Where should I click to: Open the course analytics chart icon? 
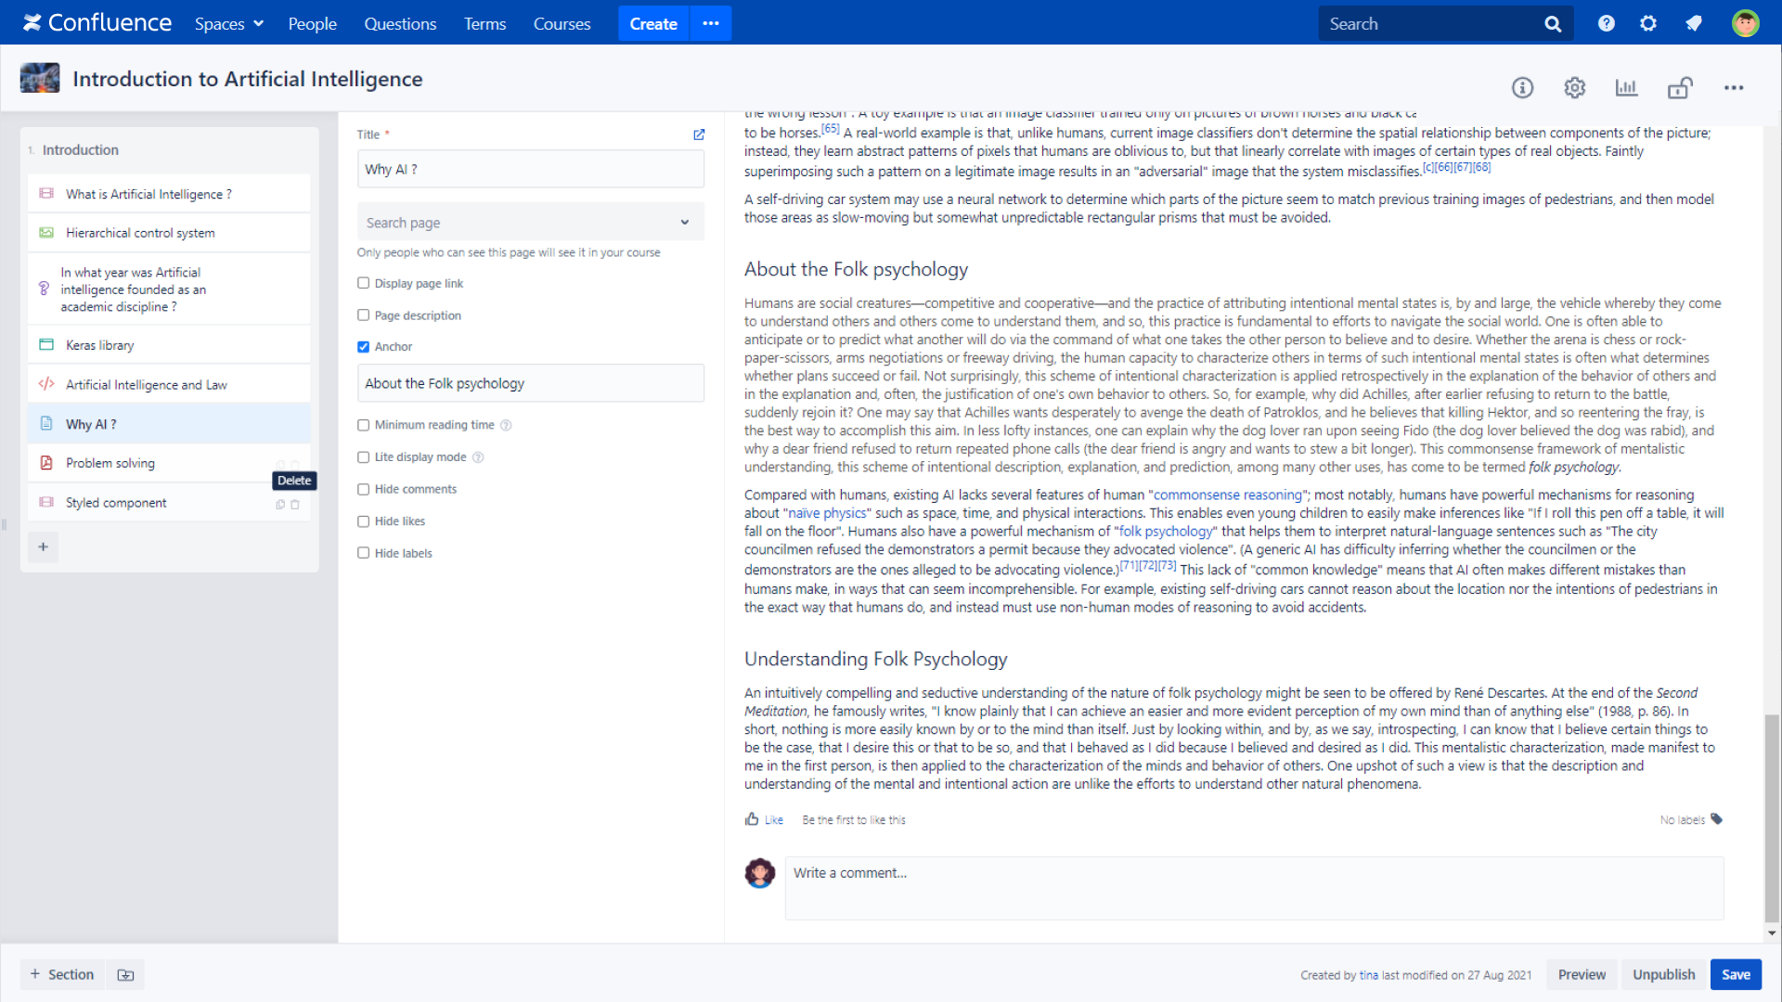tap(1626, 88)
